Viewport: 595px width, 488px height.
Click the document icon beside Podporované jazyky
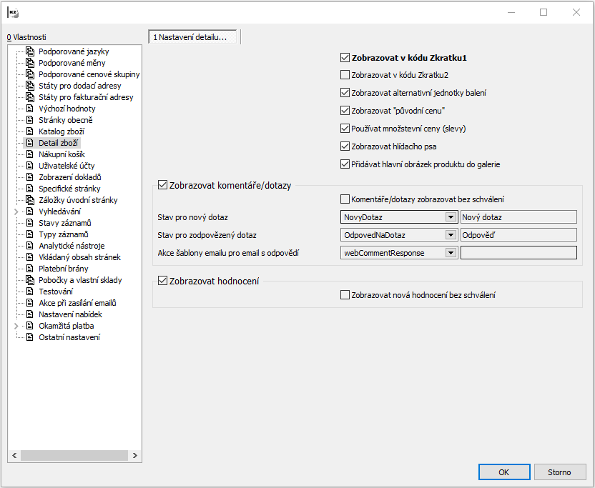pos(30,51)
